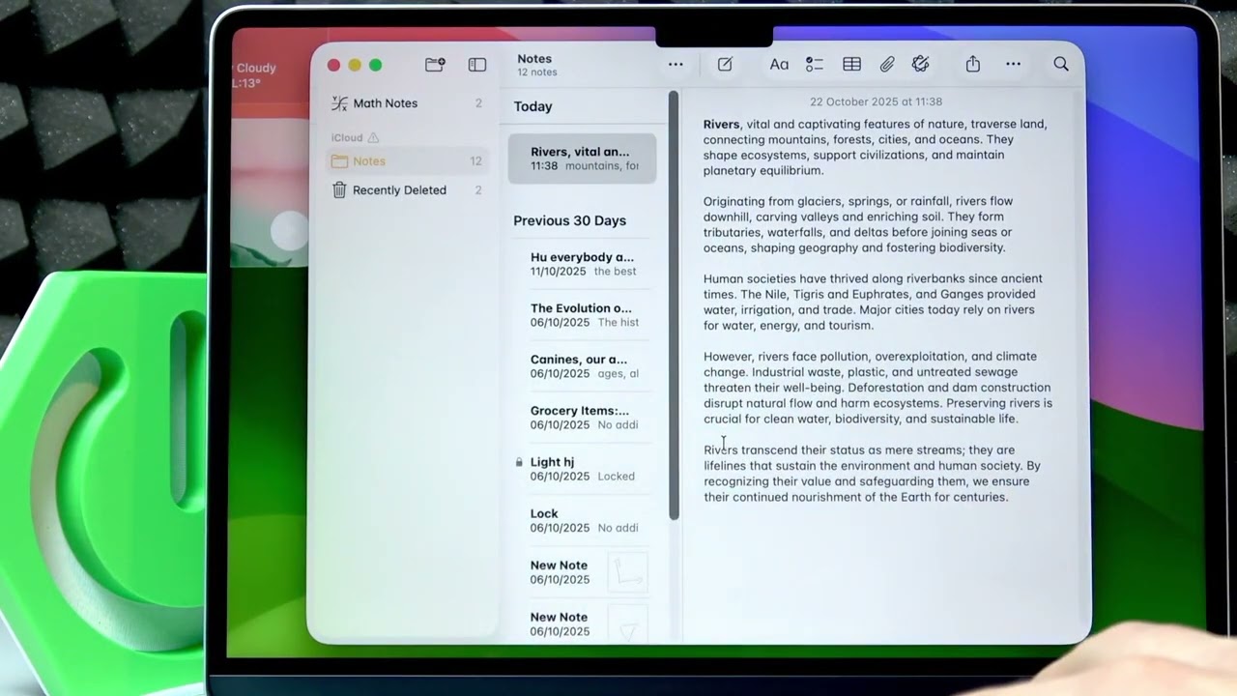Image resolution: width=1237 pixels, height=696 pixels.
Task: Click the first New Note thumbnail
Action: [x=627, y=572]
